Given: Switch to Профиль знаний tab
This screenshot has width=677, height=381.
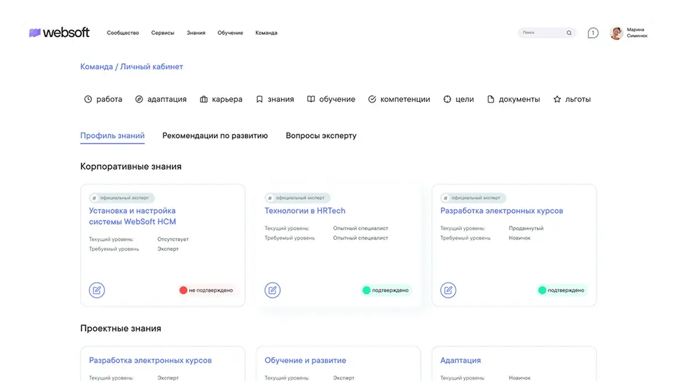Looking at the screenshot, I should (112, 136).
